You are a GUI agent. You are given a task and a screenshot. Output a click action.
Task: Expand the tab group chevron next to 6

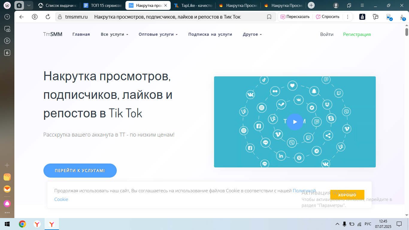point(29,5)
